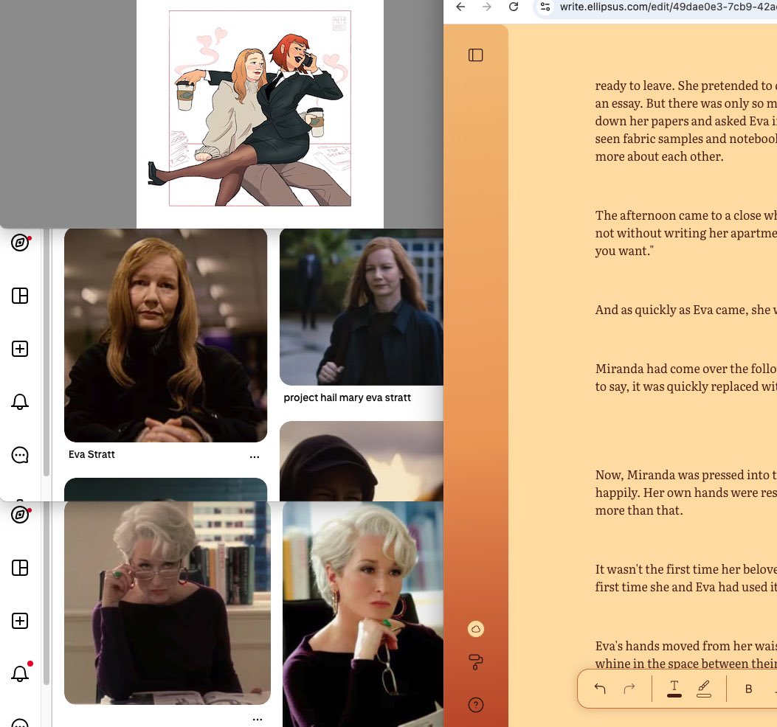Click paragraph starting 'The afternoon came to a close'

(x=686, y=233)
